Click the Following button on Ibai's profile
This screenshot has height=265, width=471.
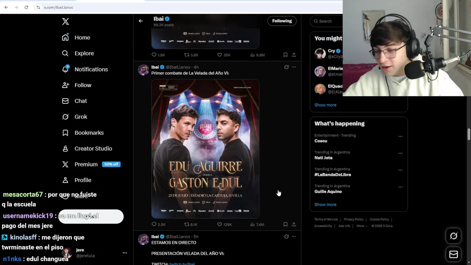[x=282, y=21]
